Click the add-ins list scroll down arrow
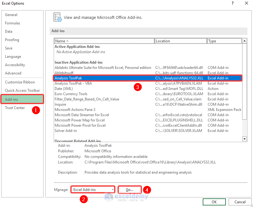The width and height of the screenshot is (253, 207). click(x=245, y=139)
